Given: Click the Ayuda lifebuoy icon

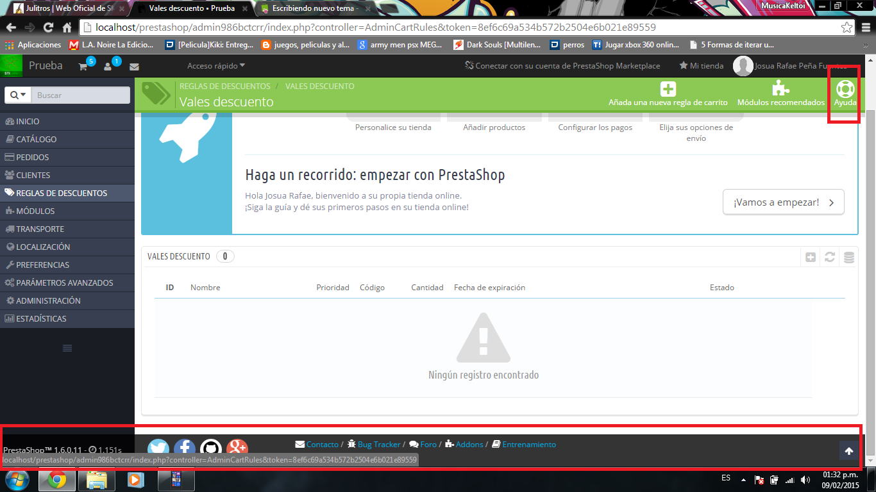Looking at the screenshot, I should click(x=845, y=94).
